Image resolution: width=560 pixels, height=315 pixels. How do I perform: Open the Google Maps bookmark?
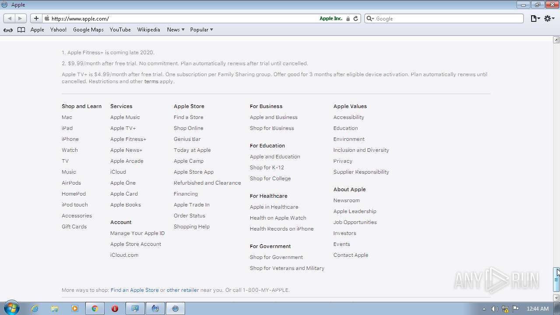point(88,30)
